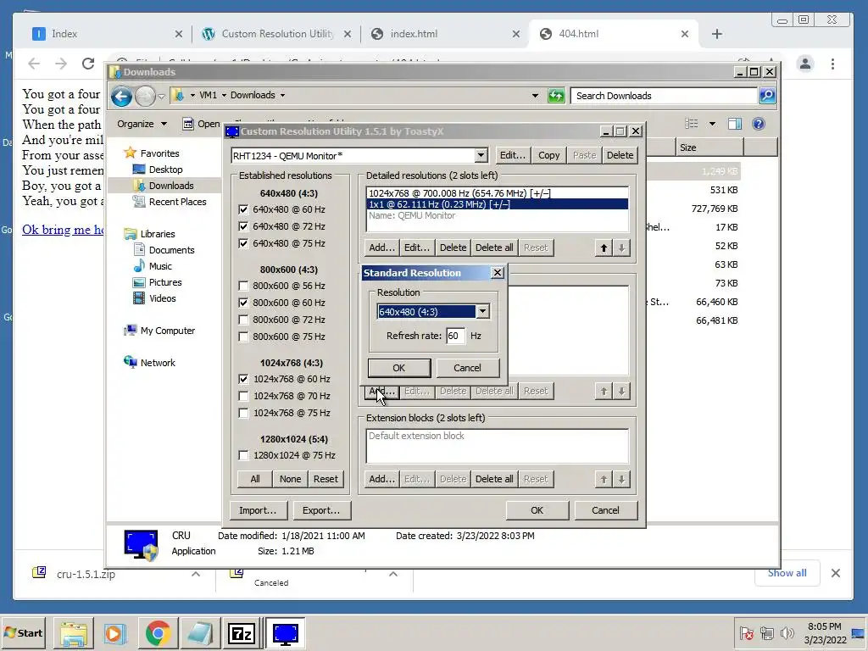
Task: Copy the monitor settings
Action: (549, 156)
